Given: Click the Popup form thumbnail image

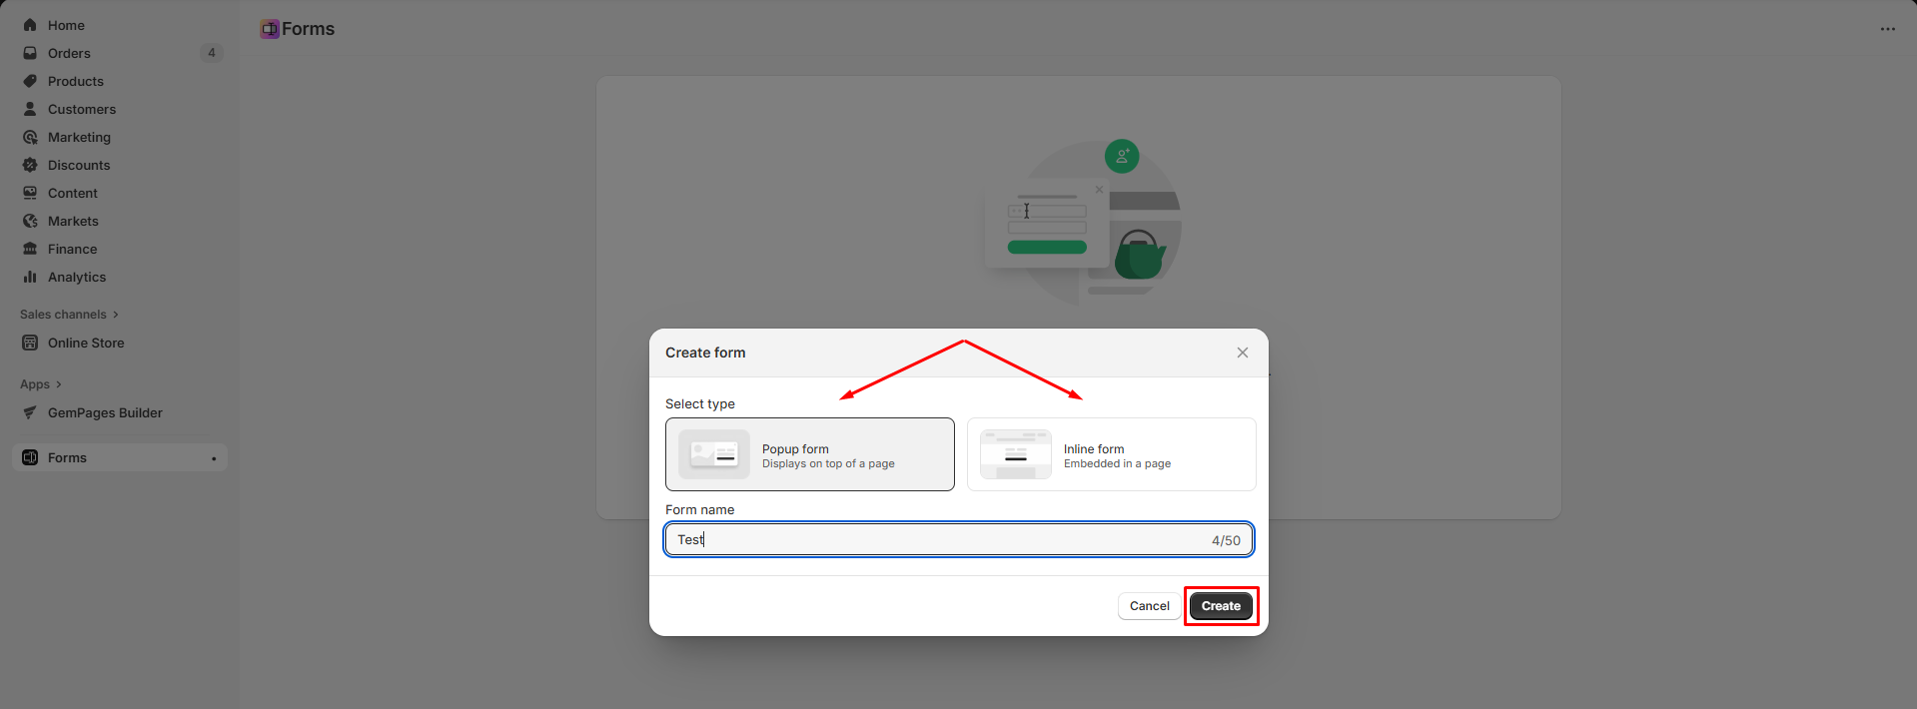Looking at the screenshot, I should [714, 454].
